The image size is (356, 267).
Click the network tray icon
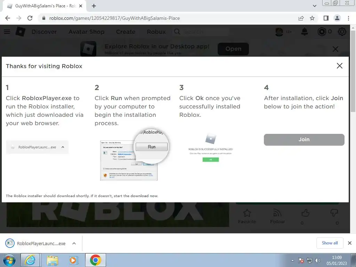(309, 260)
